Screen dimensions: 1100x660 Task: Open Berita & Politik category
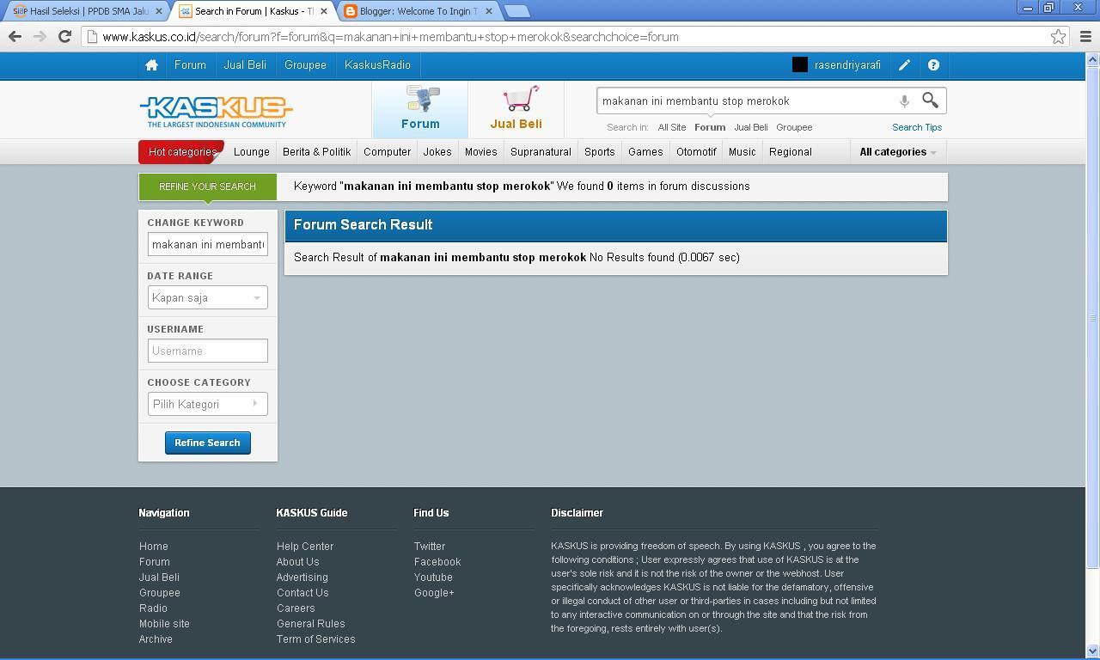tap(316, 152)
